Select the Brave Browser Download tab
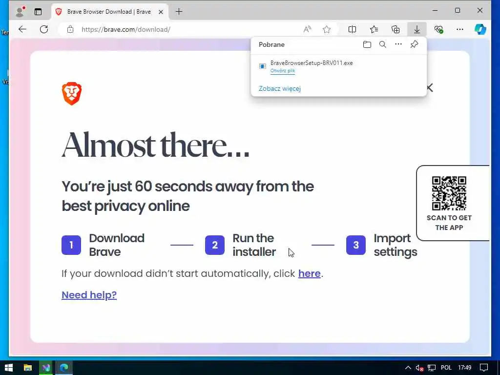Screen dimensions: 500x375 pos(109,12)
